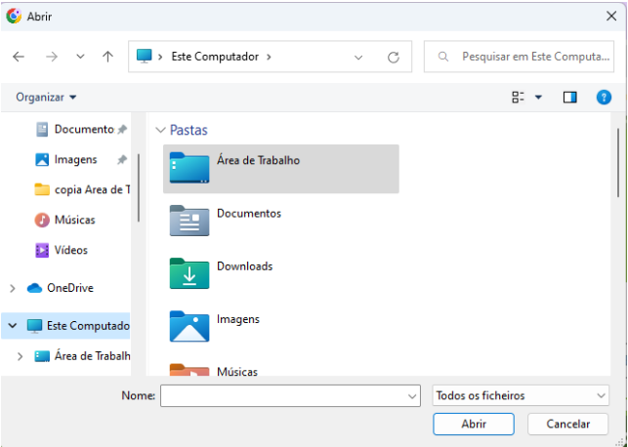Open the help question mark icon
The width and height of the screenshot is (628, 447).
[604, 98]
